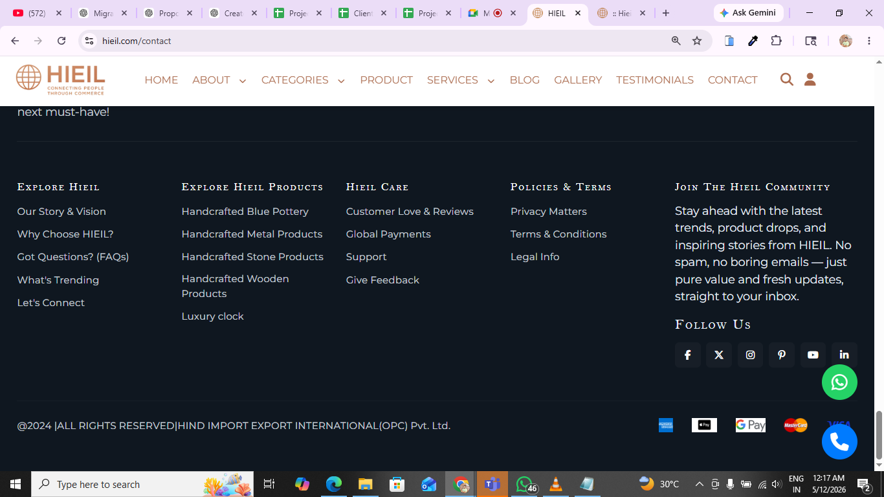Click the HIEIL logo in header

pos(60,80)
